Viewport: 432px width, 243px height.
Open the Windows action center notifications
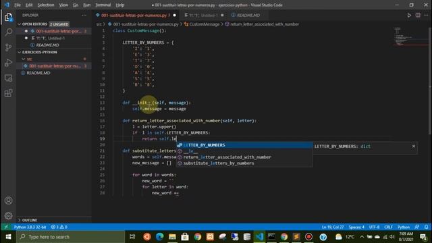click(x=423, y=237)
